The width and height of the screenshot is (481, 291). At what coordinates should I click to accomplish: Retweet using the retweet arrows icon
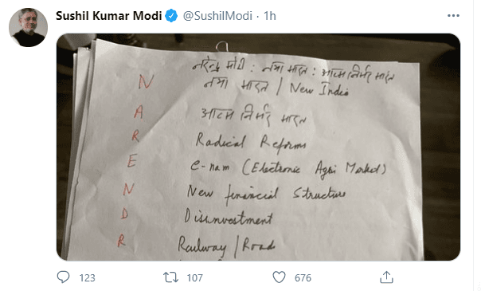(170, 277)
